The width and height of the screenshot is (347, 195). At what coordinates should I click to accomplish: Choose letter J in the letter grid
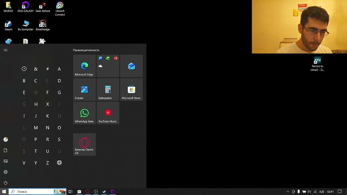(x=36, y=116)
